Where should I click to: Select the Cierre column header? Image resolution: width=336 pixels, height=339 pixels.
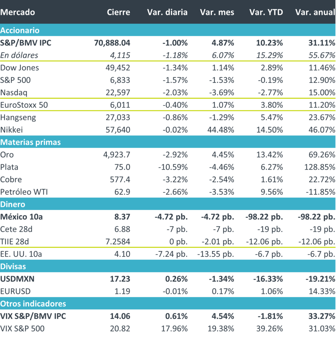(118, 13)
